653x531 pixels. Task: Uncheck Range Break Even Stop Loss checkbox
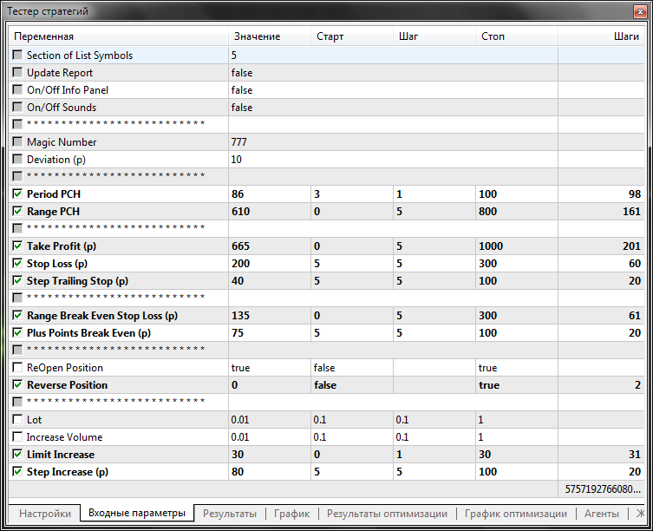coord(17,316)
